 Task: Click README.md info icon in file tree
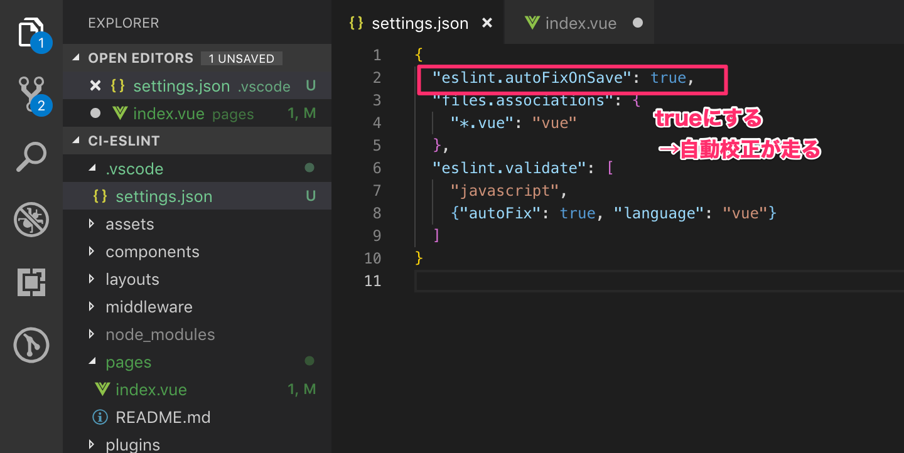pyautogui.click(x=99, y=417)
